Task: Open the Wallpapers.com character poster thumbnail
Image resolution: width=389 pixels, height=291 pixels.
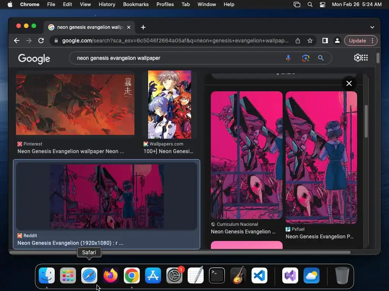Action: coord(170,105)
